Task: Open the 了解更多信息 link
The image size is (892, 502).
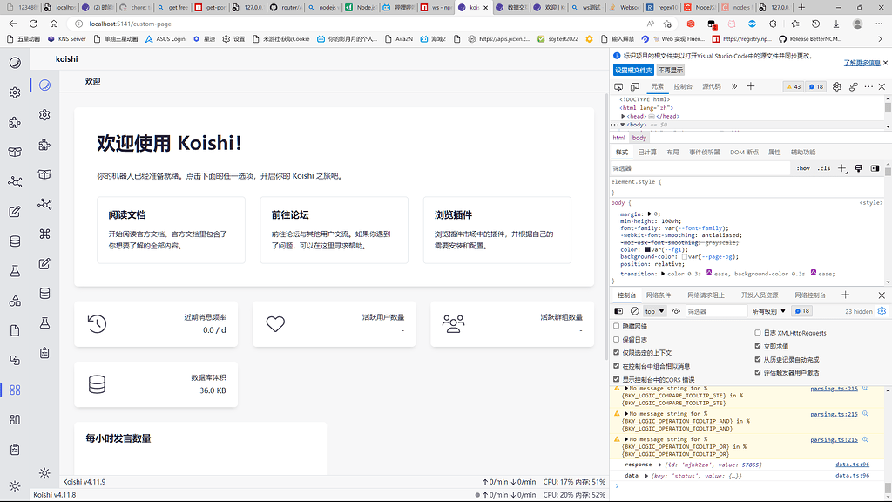Action: pyautogui.click(x=862, y=63)
